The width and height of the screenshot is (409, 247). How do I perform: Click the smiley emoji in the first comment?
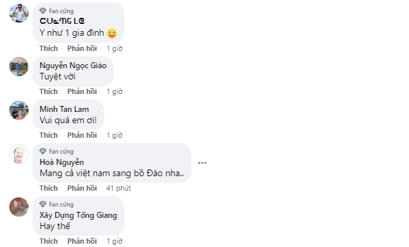(112, 33)
